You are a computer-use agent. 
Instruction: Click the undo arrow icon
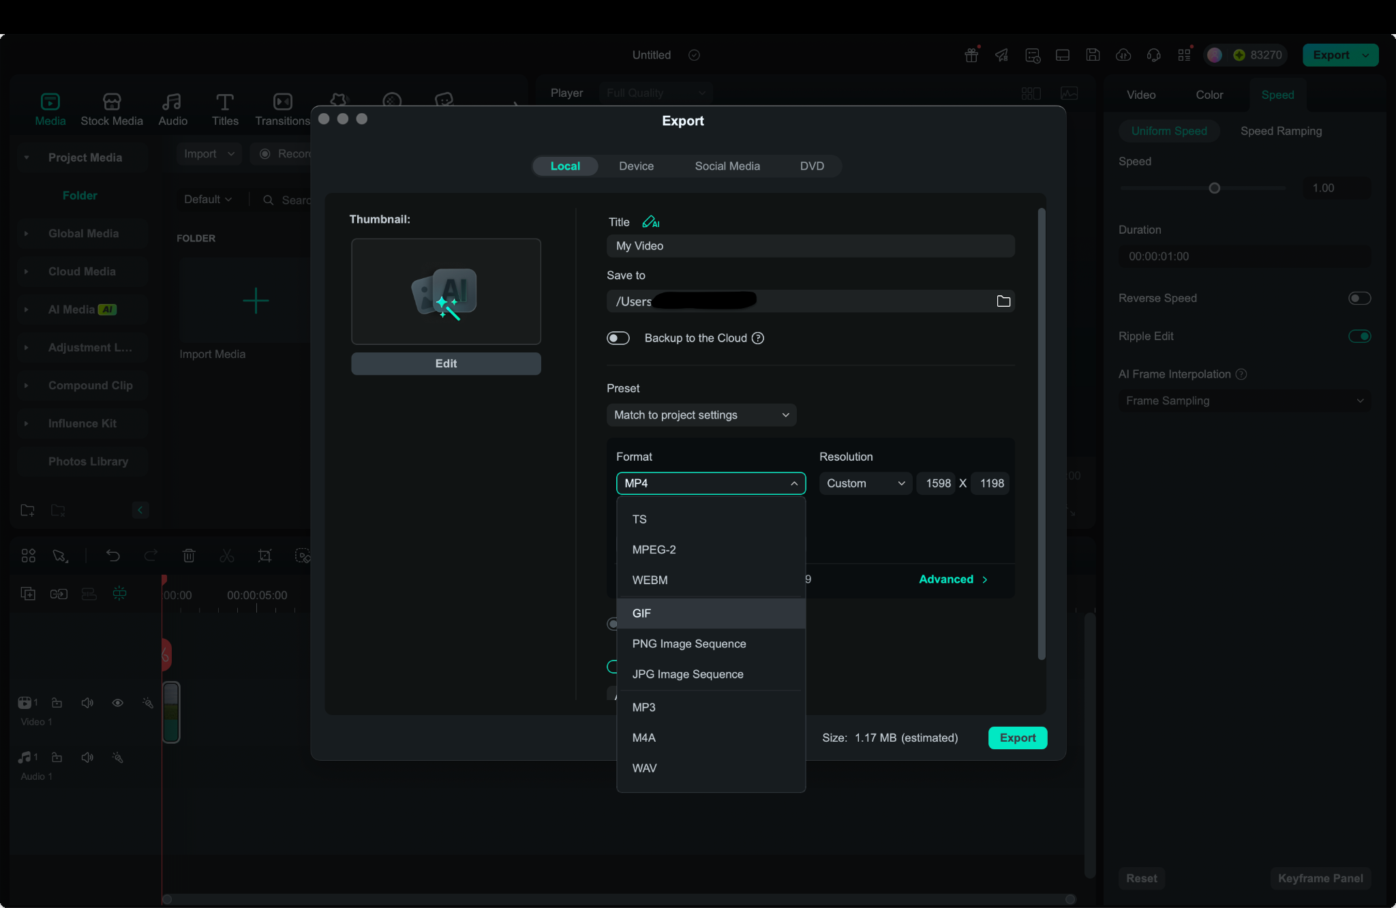(x=113, y=556)
